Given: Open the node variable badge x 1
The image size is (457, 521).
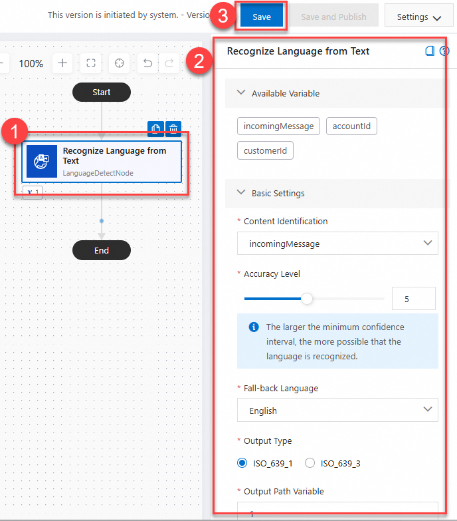Looking at the screenshot, I should [x=33, y=192].
